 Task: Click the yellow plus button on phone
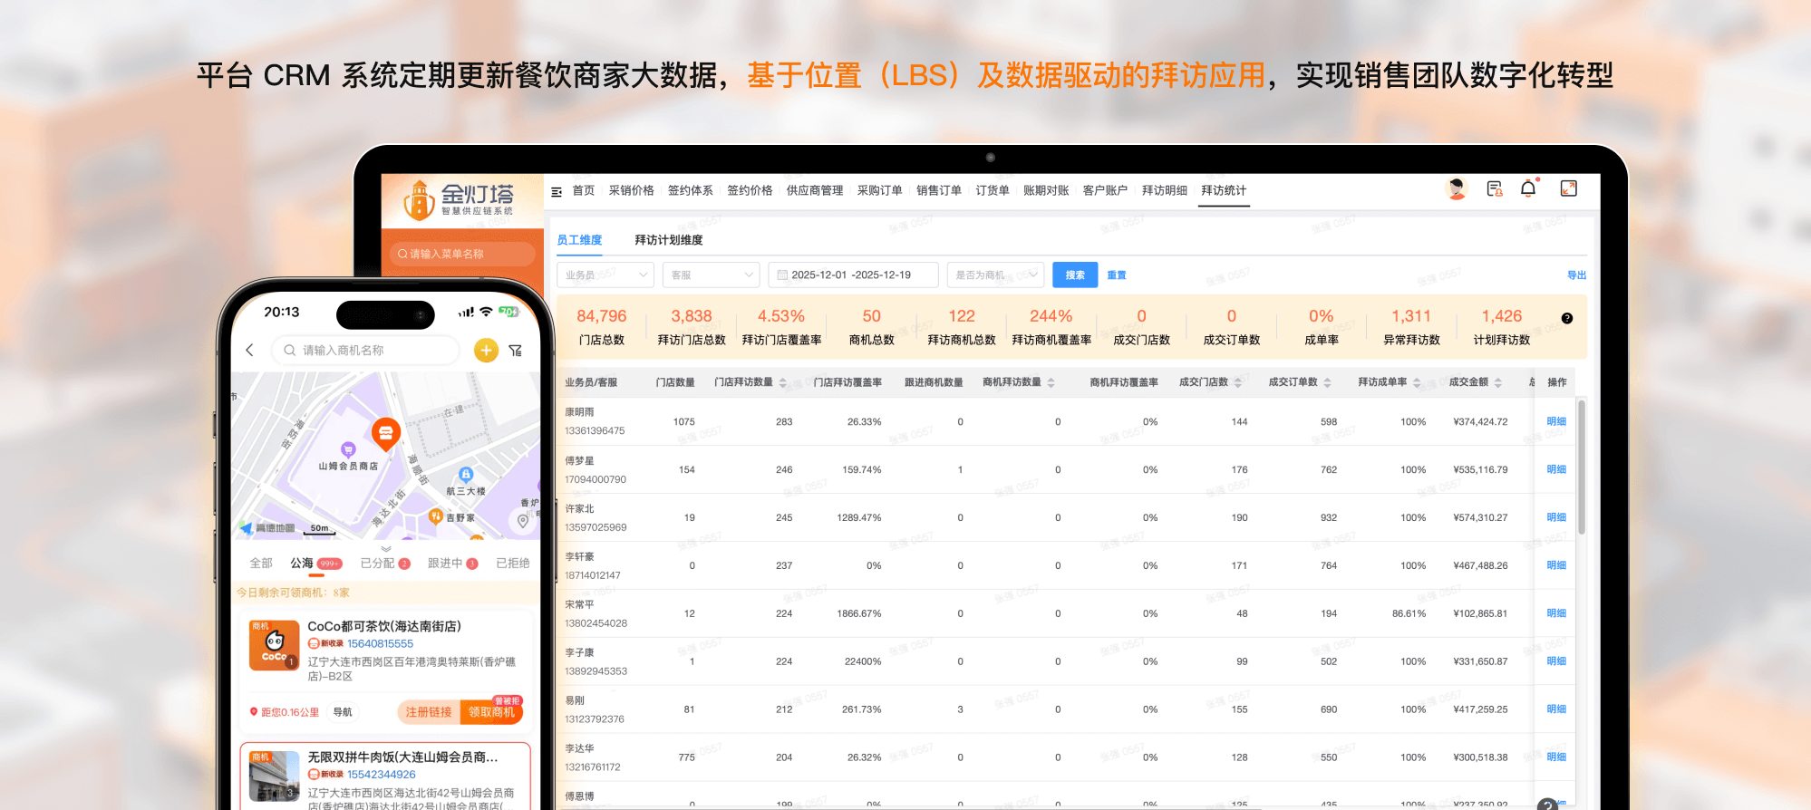(486, 351)
